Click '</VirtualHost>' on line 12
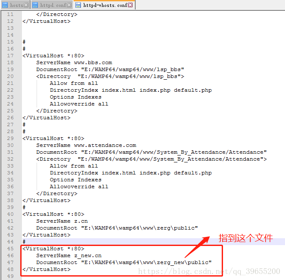Viewport: 285px width, 280px height. tap(46, 21)
